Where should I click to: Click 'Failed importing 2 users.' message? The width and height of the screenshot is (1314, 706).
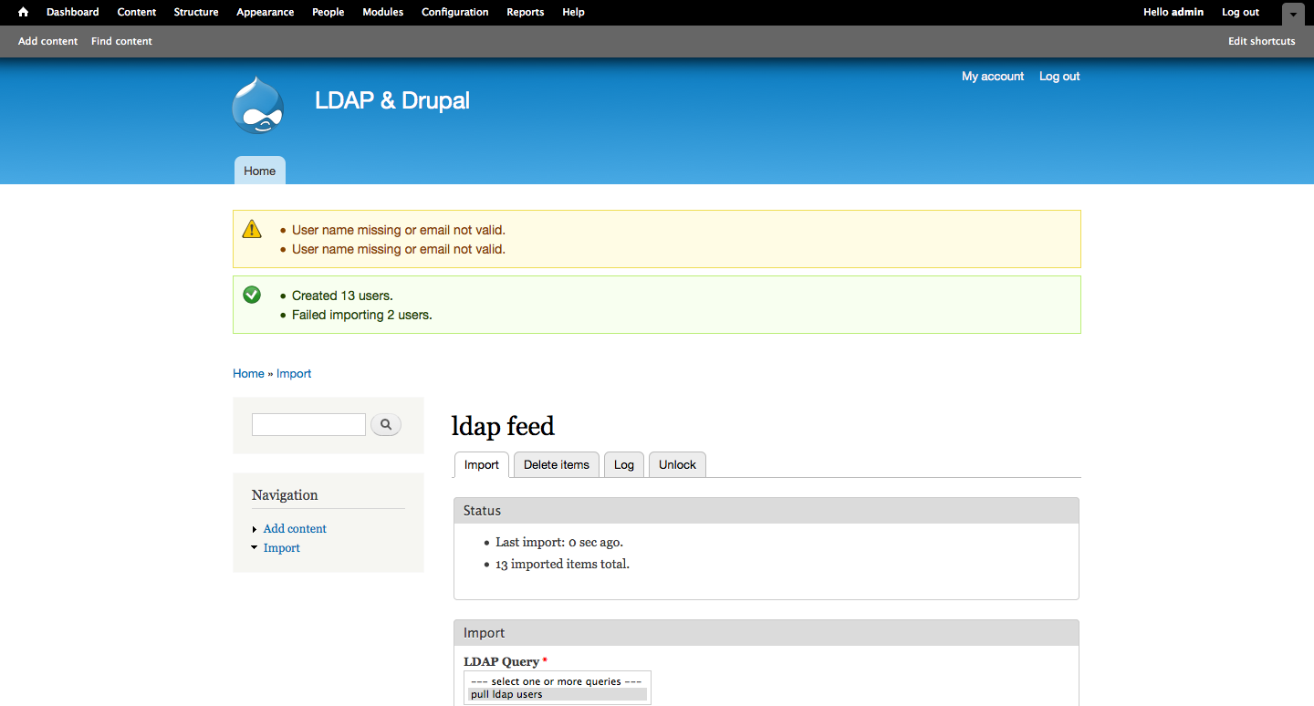(362, 315)
